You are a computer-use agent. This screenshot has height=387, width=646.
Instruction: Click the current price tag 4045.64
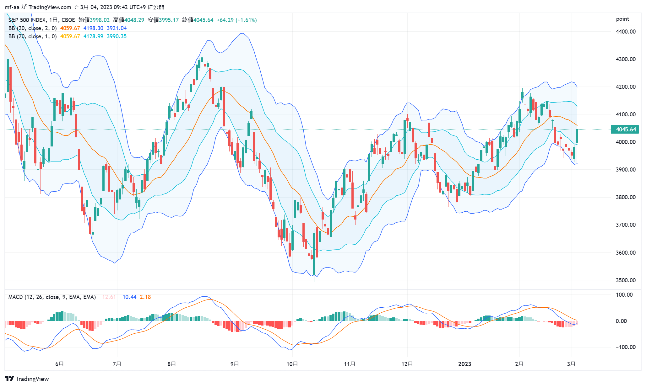pyautogui.click(x=625, y=130)
